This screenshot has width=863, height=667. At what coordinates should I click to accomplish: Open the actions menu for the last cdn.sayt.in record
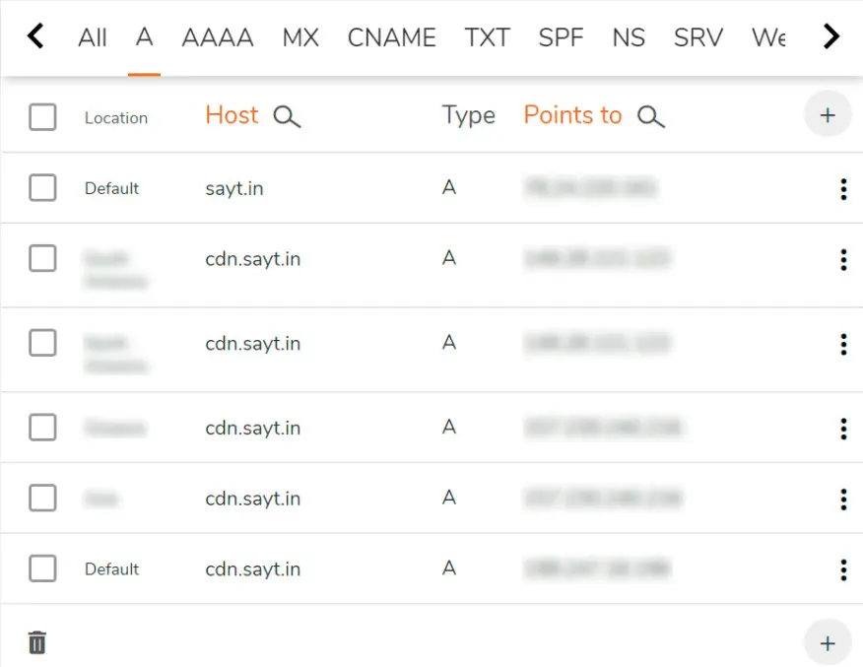[x=843, y=569]
